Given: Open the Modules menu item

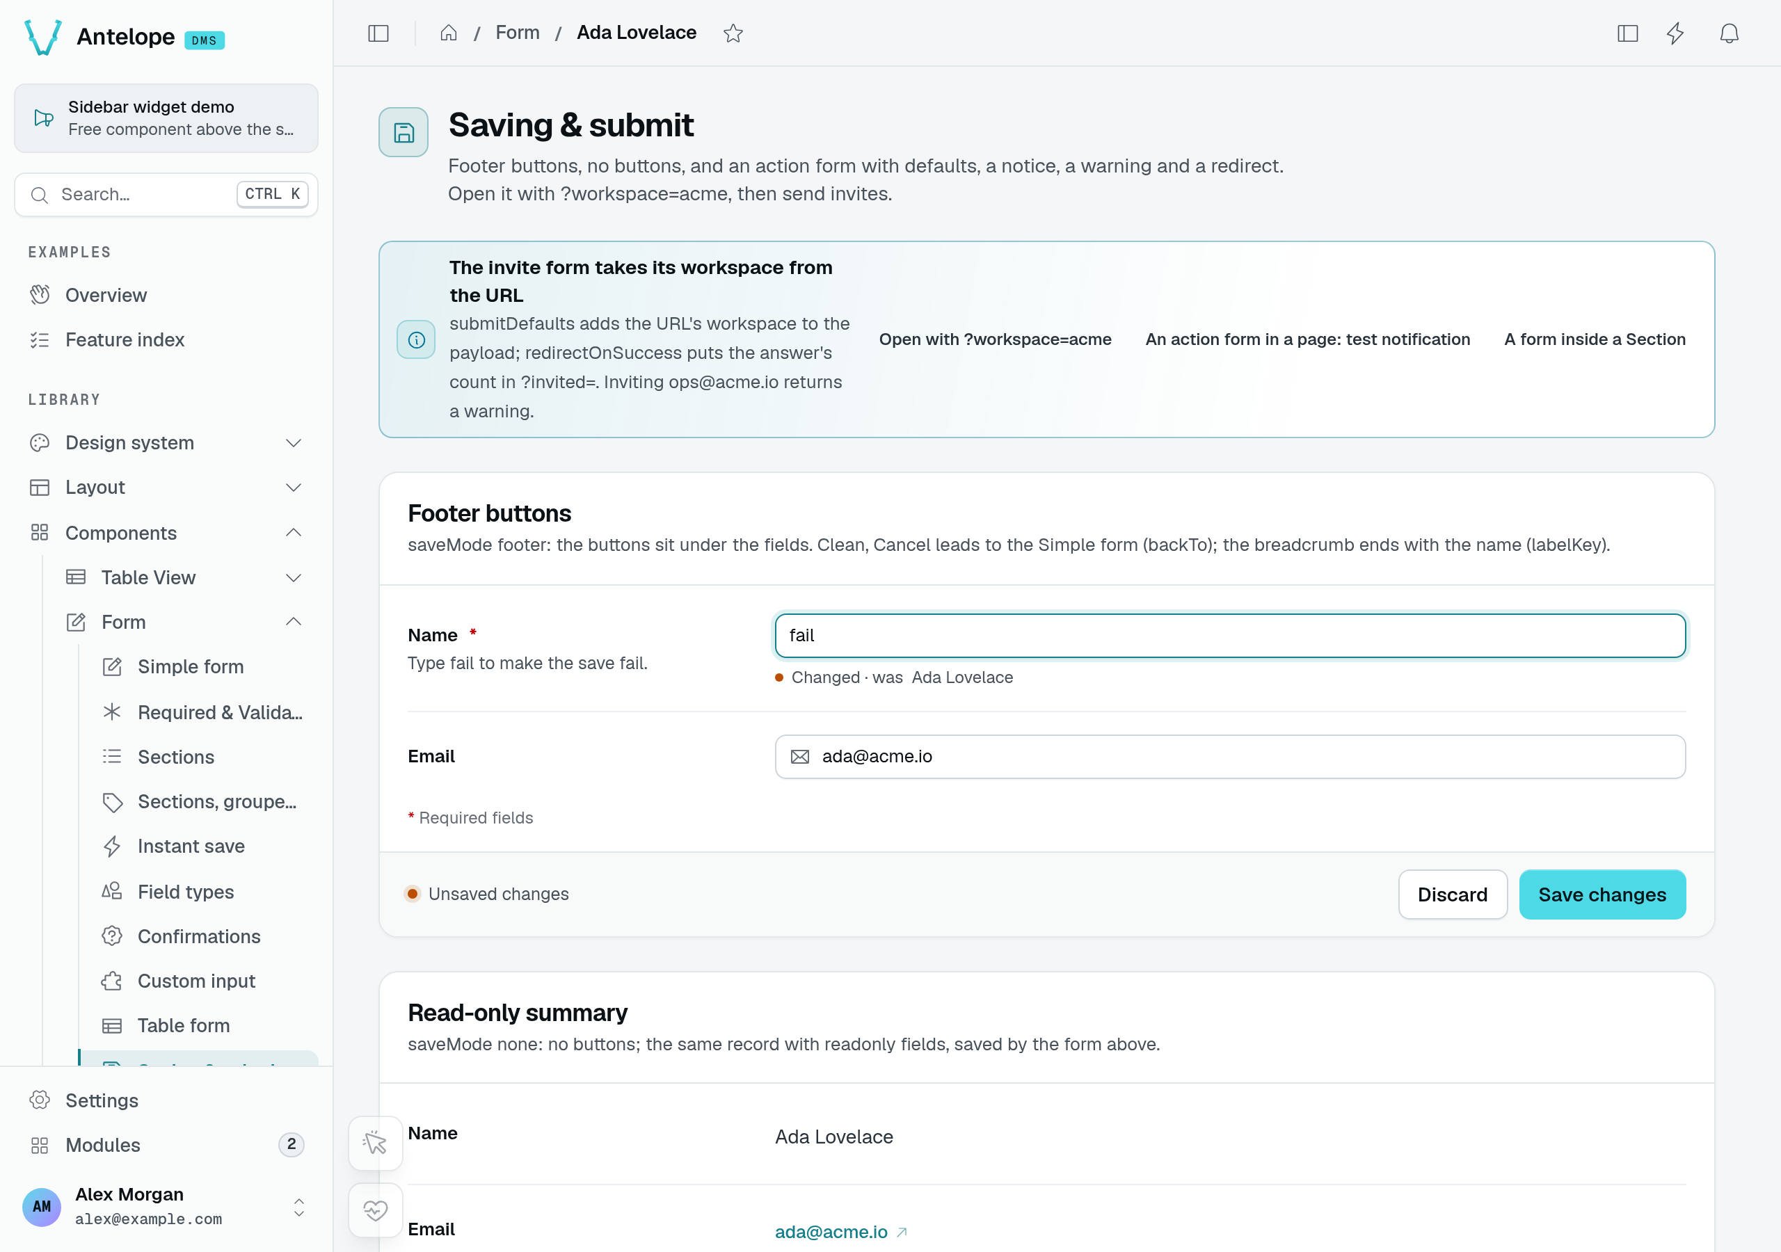Looking at the screenshot, I should [166, 1145].
